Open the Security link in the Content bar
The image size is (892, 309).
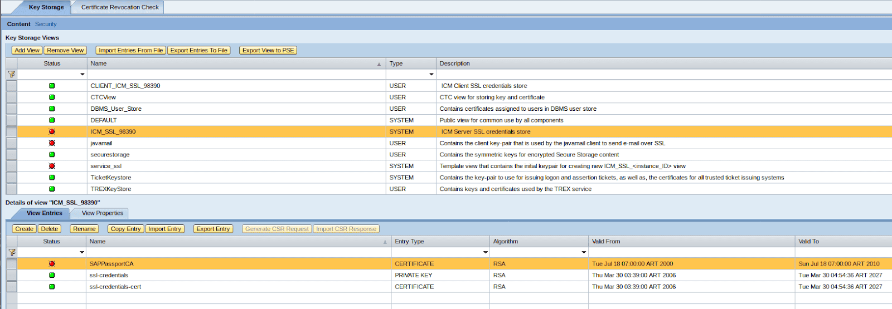coord(46,24)
